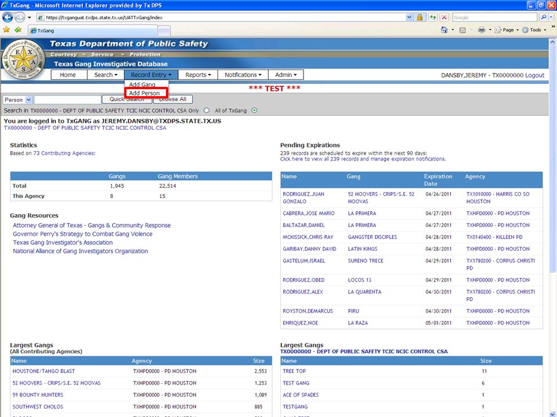This screenshot has width=557, height=417.
Task: Click the Record Entry menu
Action: pyautogui.click(x=151, y=75)
